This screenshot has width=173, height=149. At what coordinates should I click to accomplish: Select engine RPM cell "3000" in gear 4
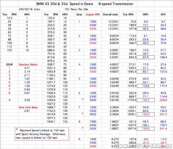[x=93, y=68]
